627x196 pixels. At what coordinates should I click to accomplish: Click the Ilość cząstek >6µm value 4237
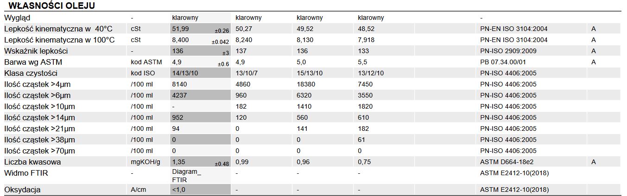(x=179, y=95)
